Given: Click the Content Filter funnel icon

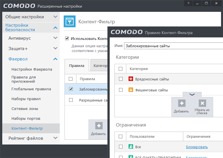Looking at the screenshot, I should click(x=70, y=21).
